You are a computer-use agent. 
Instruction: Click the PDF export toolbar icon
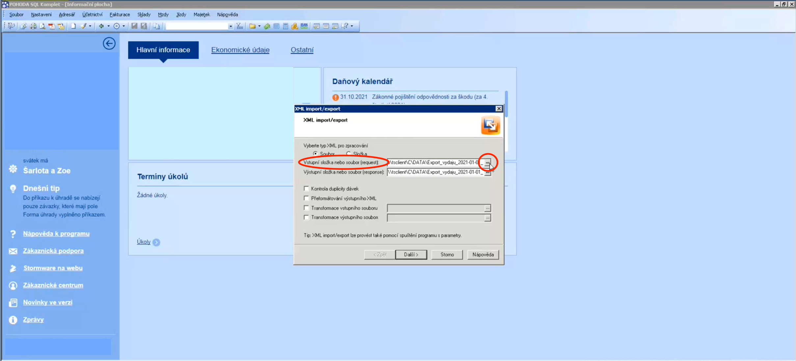point(52,26)
